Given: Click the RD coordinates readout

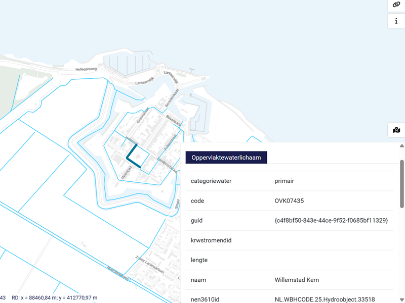Looking at the screenshot, I should coord(54,298).
